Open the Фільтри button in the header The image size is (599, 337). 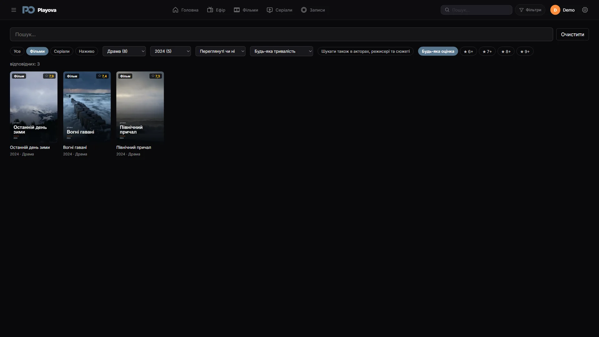(x=530, y=10)
